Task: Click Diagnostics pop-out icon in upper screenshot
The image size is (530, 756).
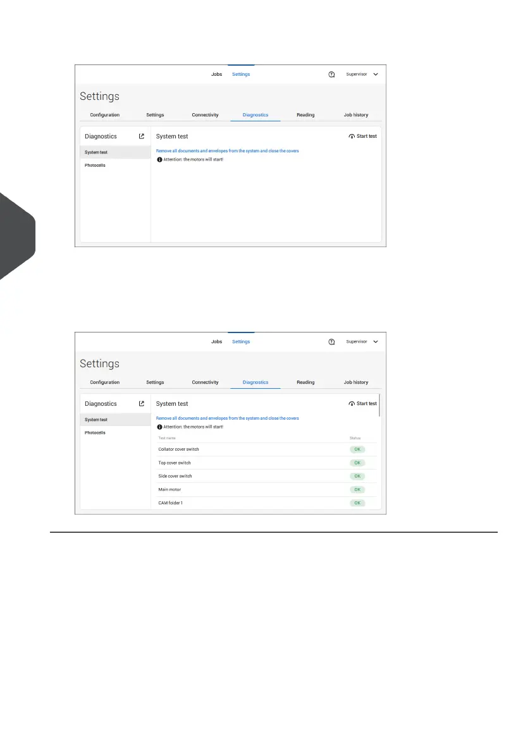Action: click(x=141, y=137)
